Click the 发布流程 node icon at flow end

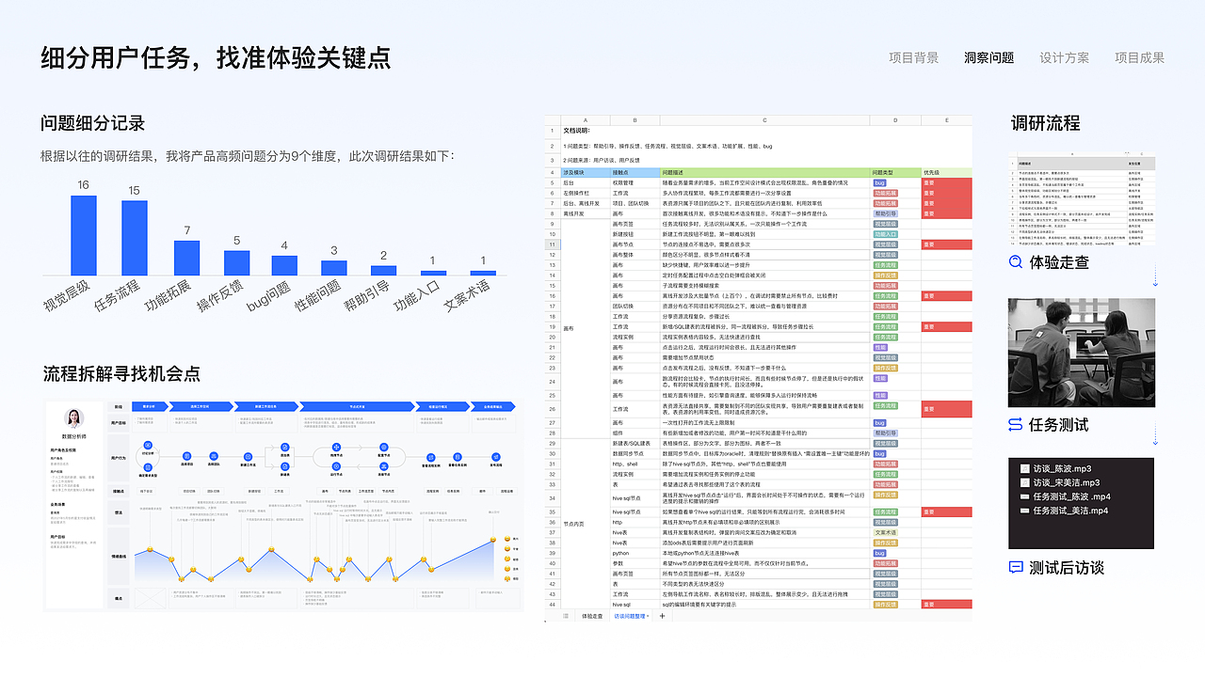496,457
